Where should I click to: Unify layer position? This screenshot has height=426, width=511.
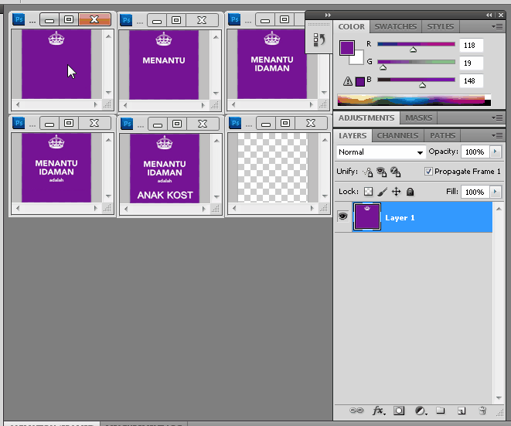click(368, 172)
